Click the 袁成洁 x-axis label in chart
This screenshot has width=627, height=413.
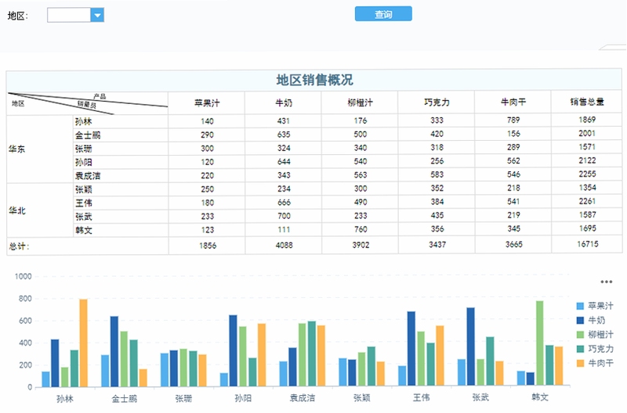click(x=302, y=398)
